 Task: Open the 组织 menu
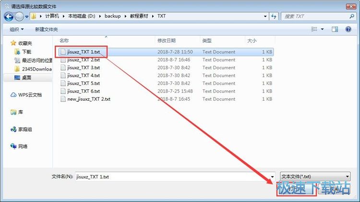[16, 29]
